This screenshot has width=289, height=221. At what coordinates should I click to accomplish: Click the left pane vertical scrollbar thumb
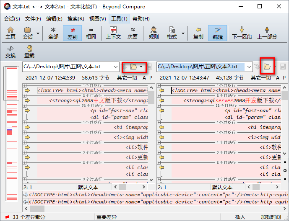point(151,98)
